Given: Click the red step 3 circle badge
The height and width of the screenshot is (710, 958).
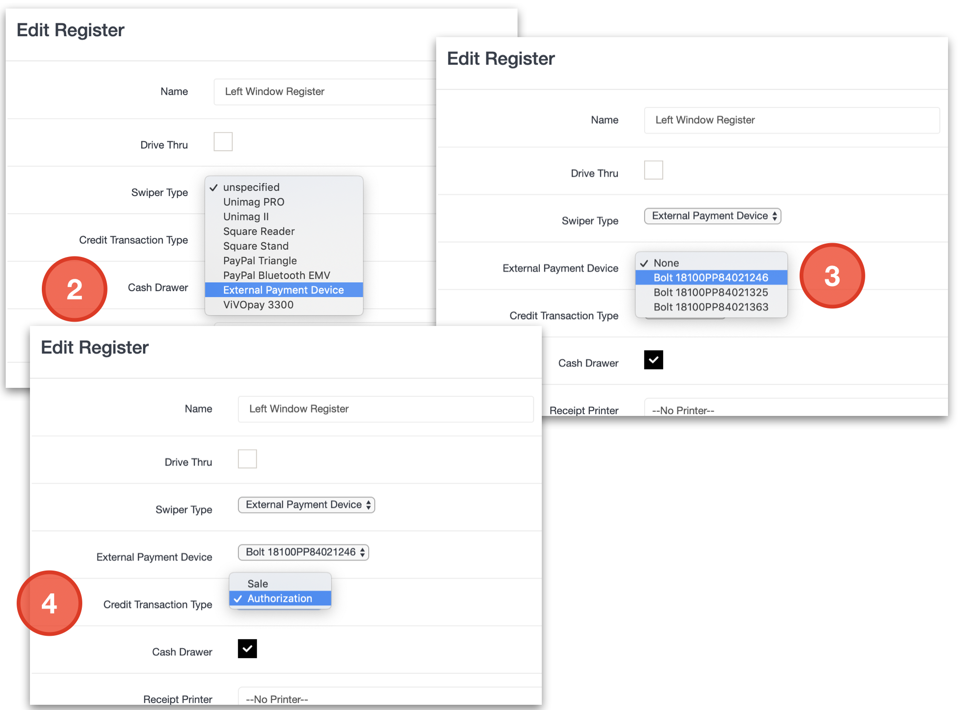Looking at the screenshot, I should coord(832,276).
